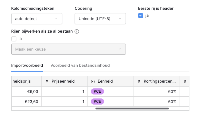202x114 pixels.
Task: Open the Voorbeeld van bestandsinhoud tab
Action: 80,65
